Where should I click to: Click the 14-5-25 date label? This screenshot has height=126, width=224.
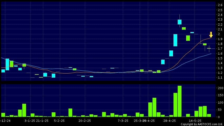(x=195, y=121)
